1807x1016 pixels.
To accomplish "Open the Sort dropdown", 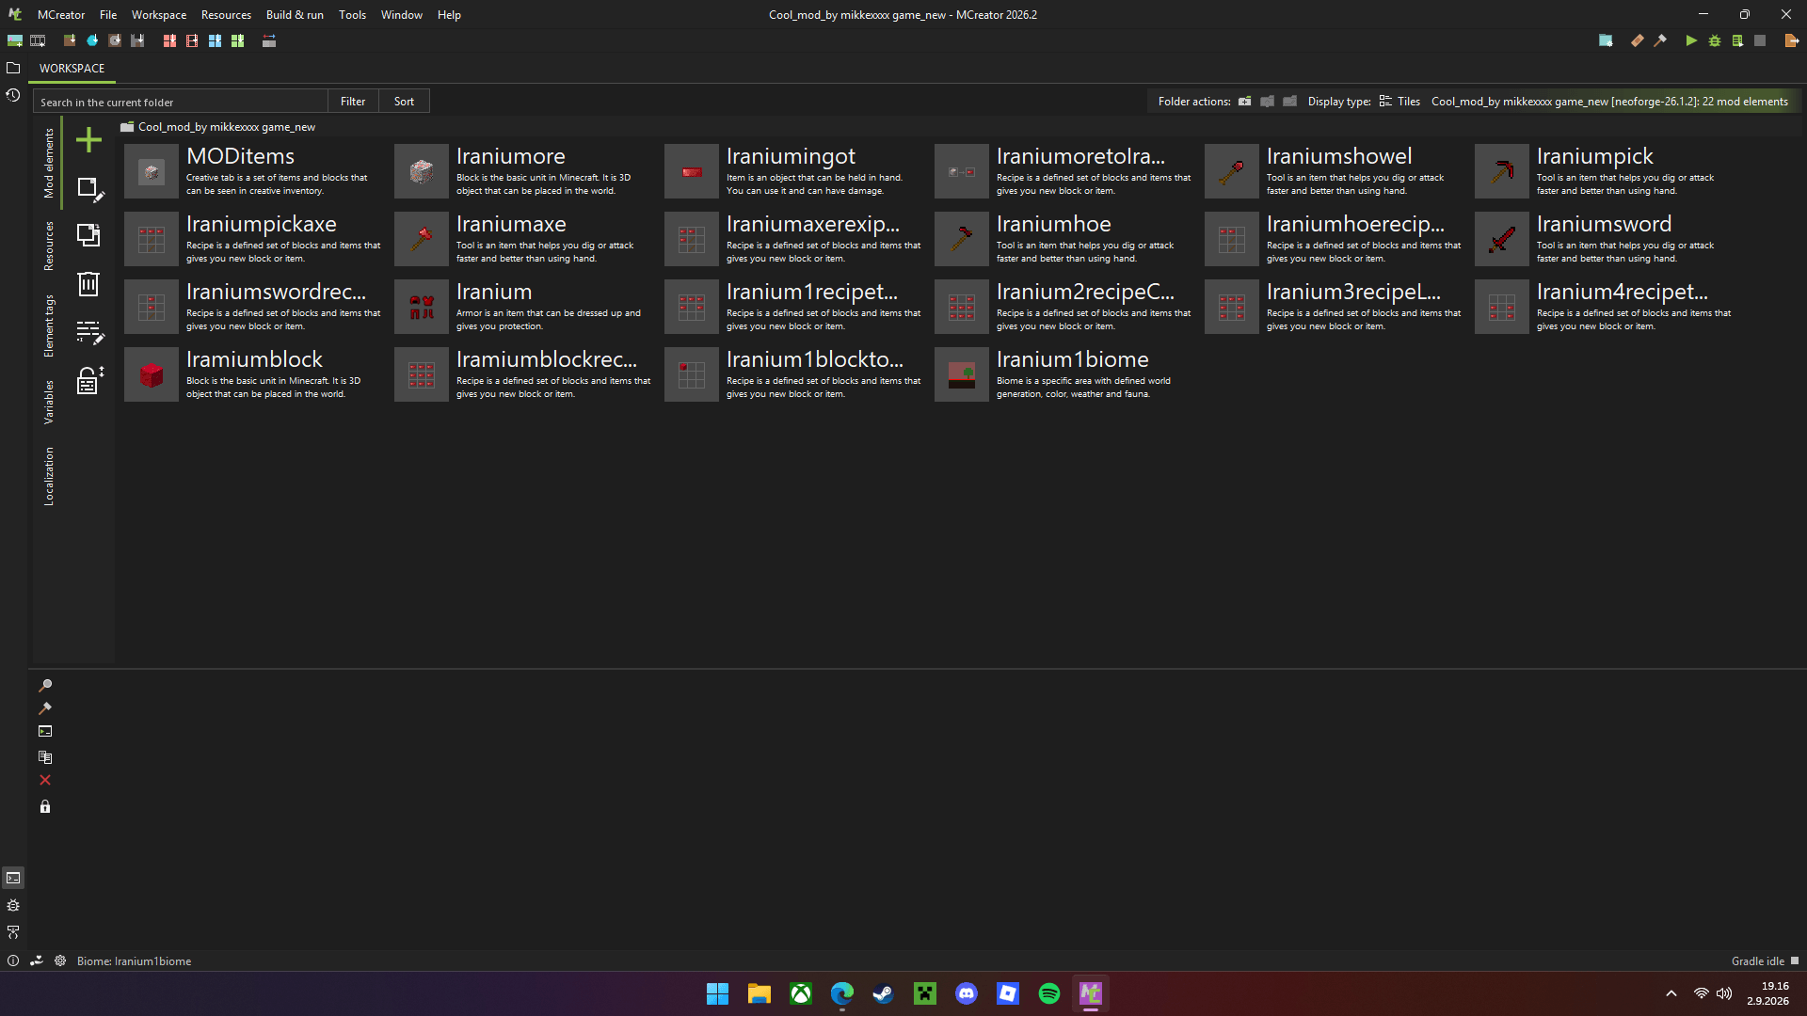I will (404, 102).
